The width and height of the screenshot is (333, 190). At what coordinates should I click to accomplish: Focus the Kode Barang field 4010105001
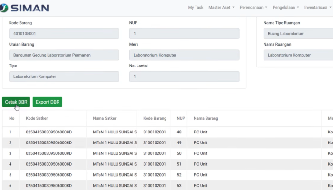(x=64, y=34)
